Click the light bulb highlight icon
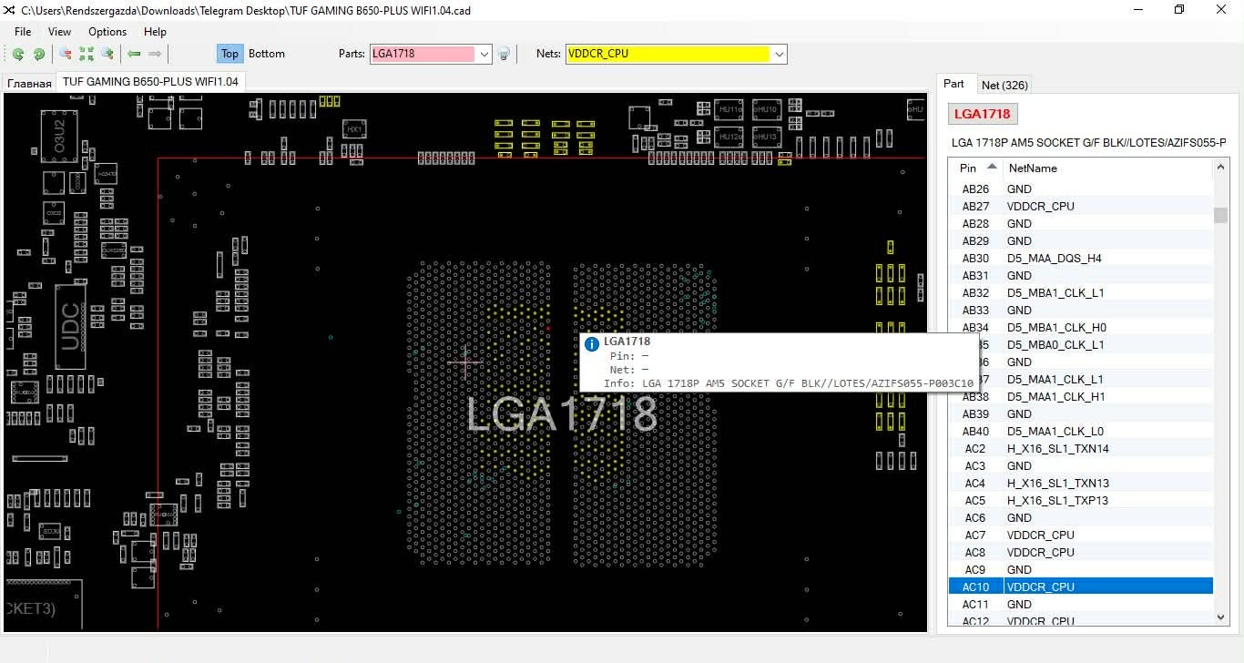Screen dimensions: 1244x663 point(504,54)
